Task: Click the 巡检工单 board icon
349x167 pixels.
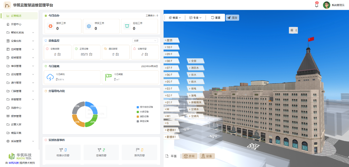Action: pos(127,26)
